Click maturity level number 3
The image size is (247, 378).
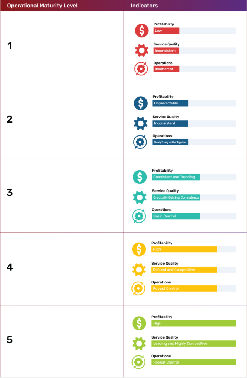10,192
